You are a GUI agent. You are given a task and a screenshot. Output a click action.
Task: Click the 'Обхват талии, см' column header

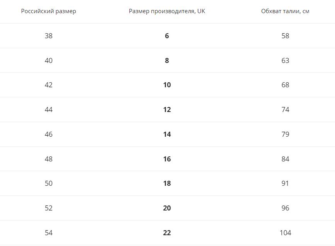tap(285, 11)
